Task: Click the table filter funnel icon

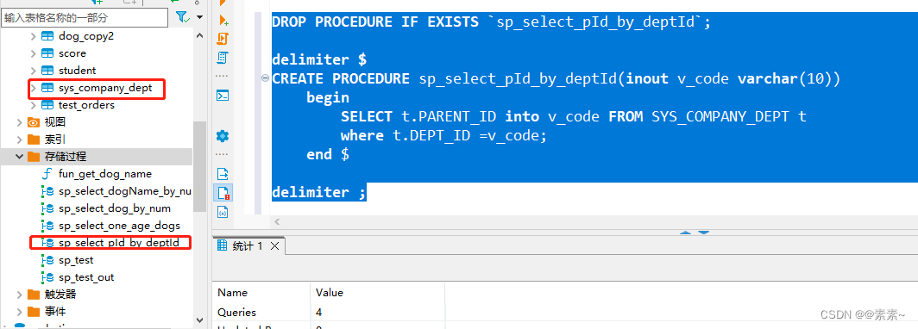Action: pyautogui.click(x=183, y=17)
